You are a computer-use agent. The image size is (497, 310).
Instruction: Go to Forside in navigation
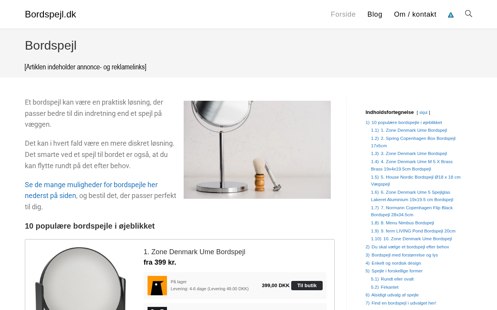[343, 14]
